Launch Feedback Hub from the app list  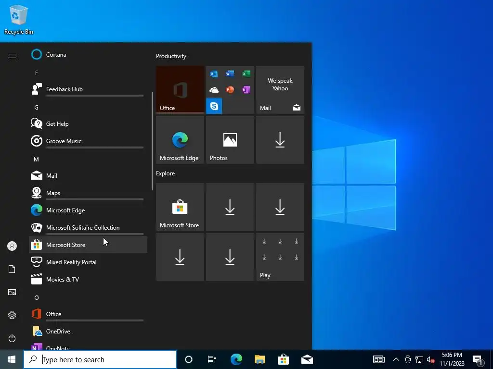coord(88,89)
